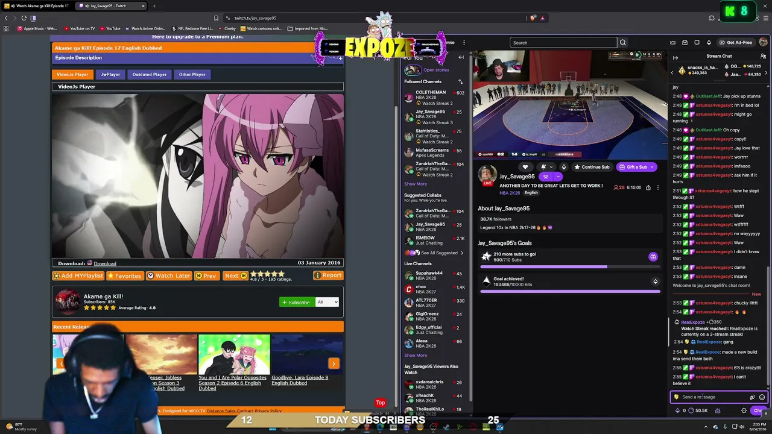
Task: Click the heart follow icon under stream
Action: coord(525,167)
